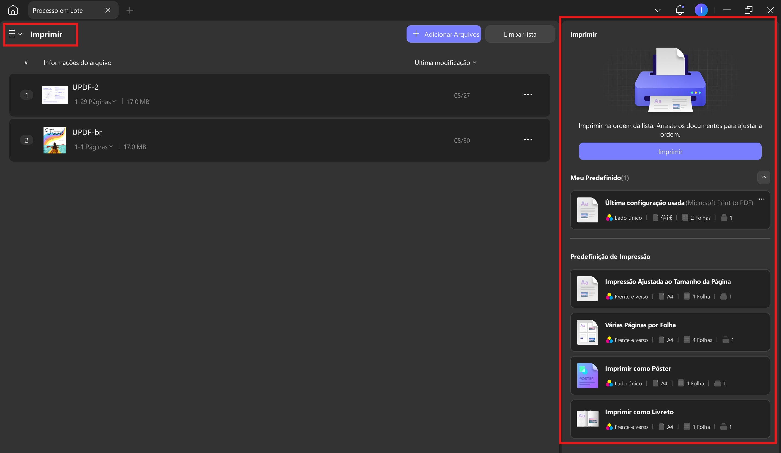The width and height of the screenshot is (781, 453).
Task: Open UPDF-br thumbnail preview
Action: [x=55, y=140]
